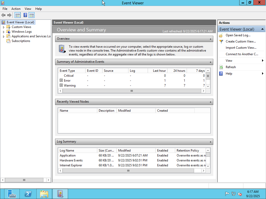
Task: Open PowerShell from the taskbar
Action: [x=28, y=194]
